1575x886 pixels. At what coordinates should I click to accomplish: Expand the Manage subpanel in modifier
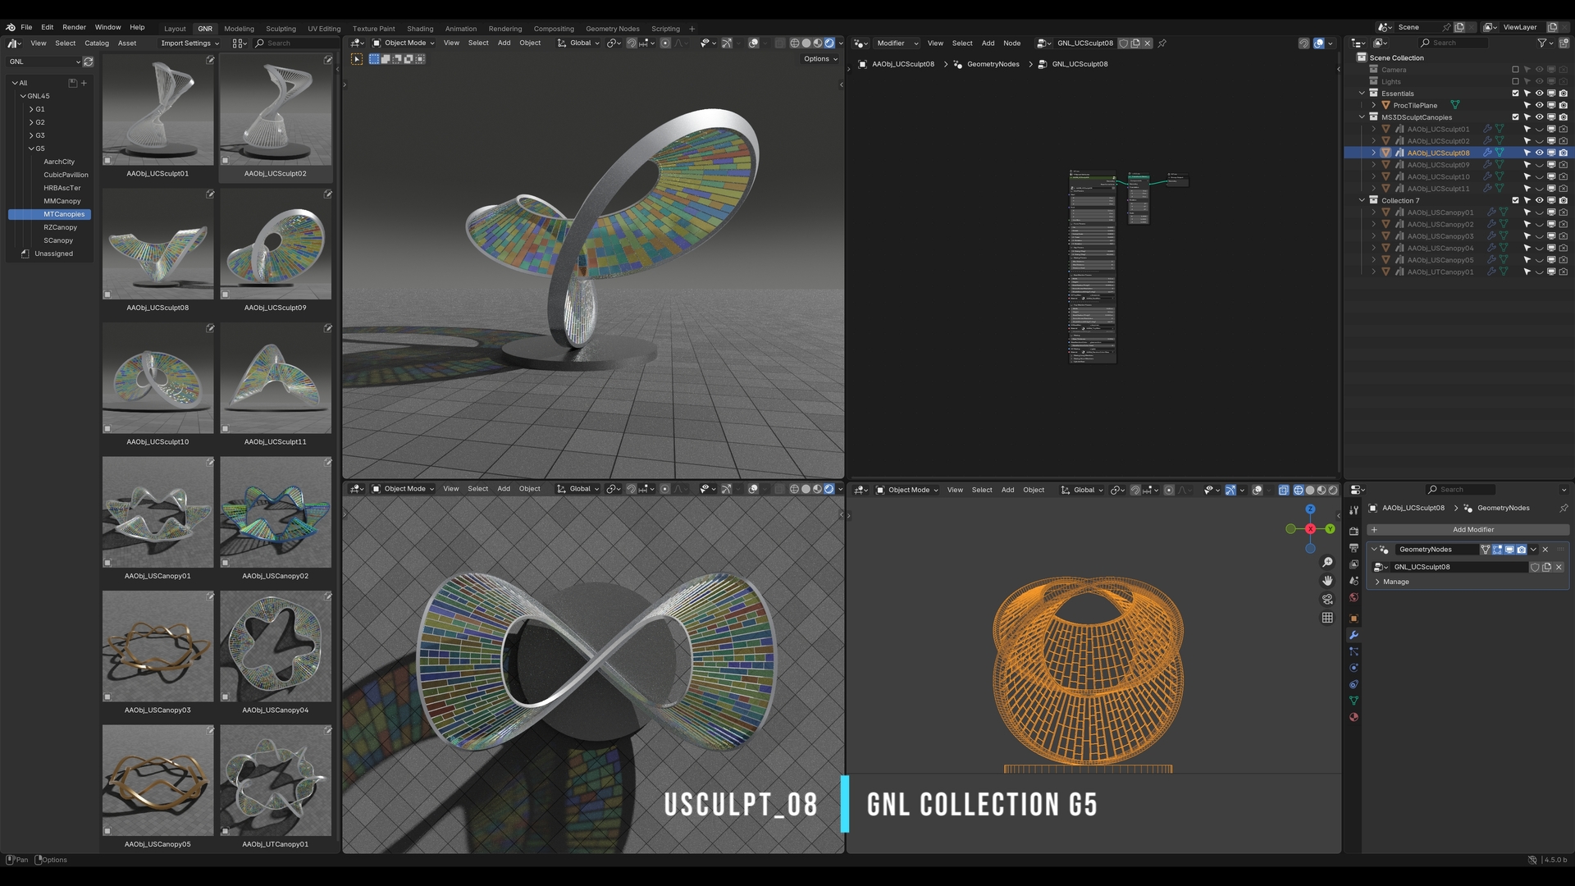(x=1391, y=582)
